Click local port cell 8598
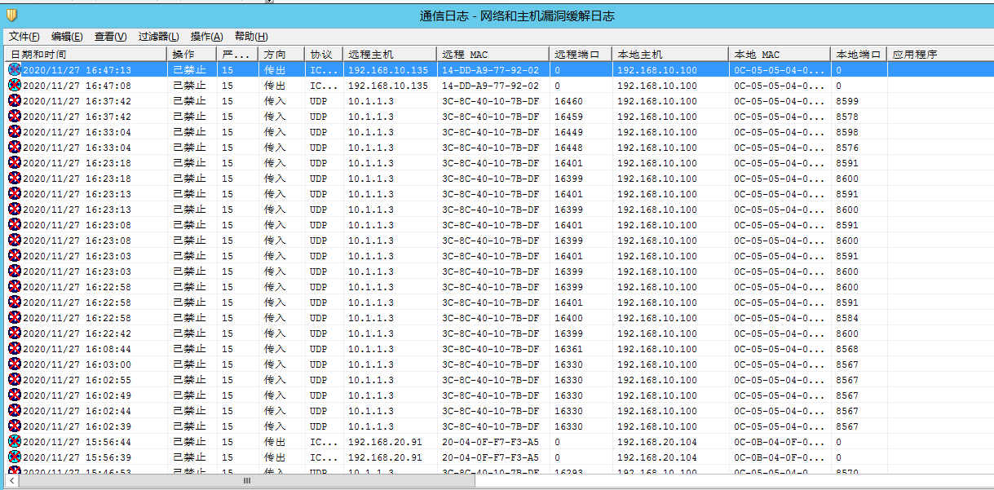Viewport: 994px width, 490px height. 846,132
